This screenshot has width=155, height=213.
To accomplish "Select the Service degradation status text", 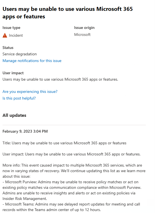I will (20, 54).
